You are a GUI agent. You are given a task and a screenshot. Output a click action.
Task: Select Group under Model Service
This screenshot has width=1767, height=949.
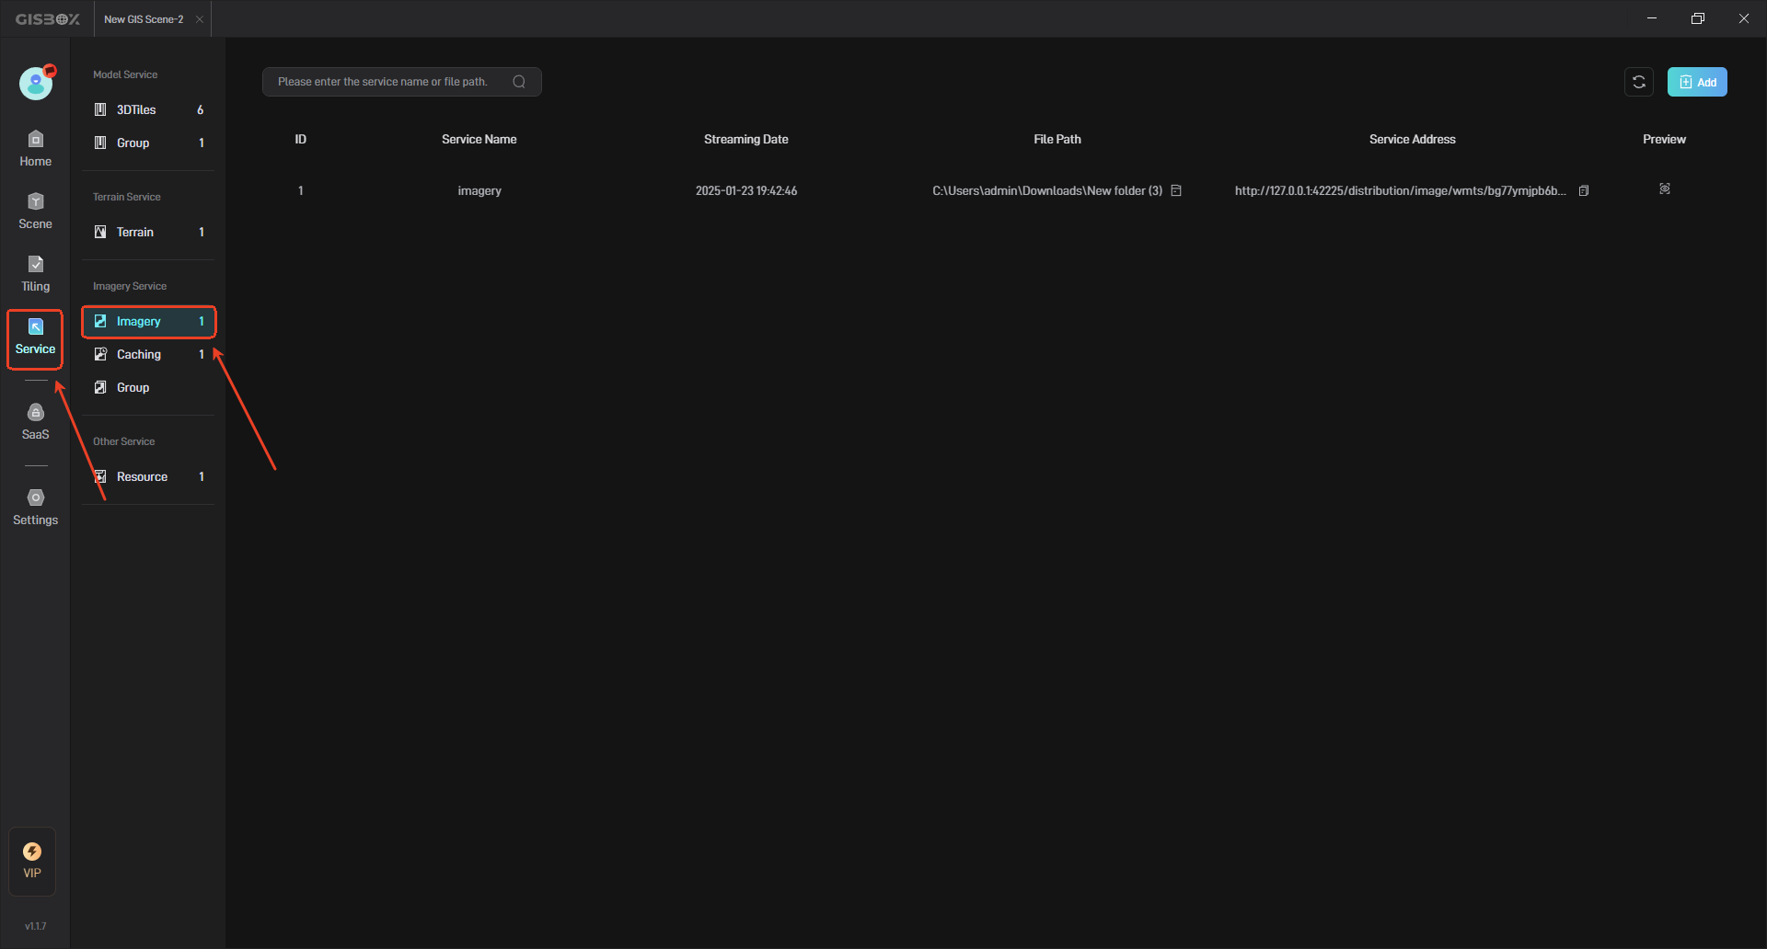pos(148,143)
